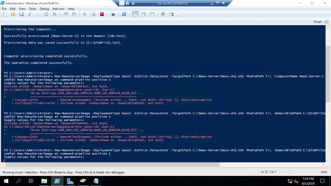Redo the last action

pyautogui.click(x=74, y=14)
